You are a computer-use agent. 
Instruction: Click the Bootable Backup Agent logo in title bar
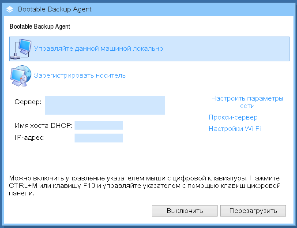[x=10, y=9]
